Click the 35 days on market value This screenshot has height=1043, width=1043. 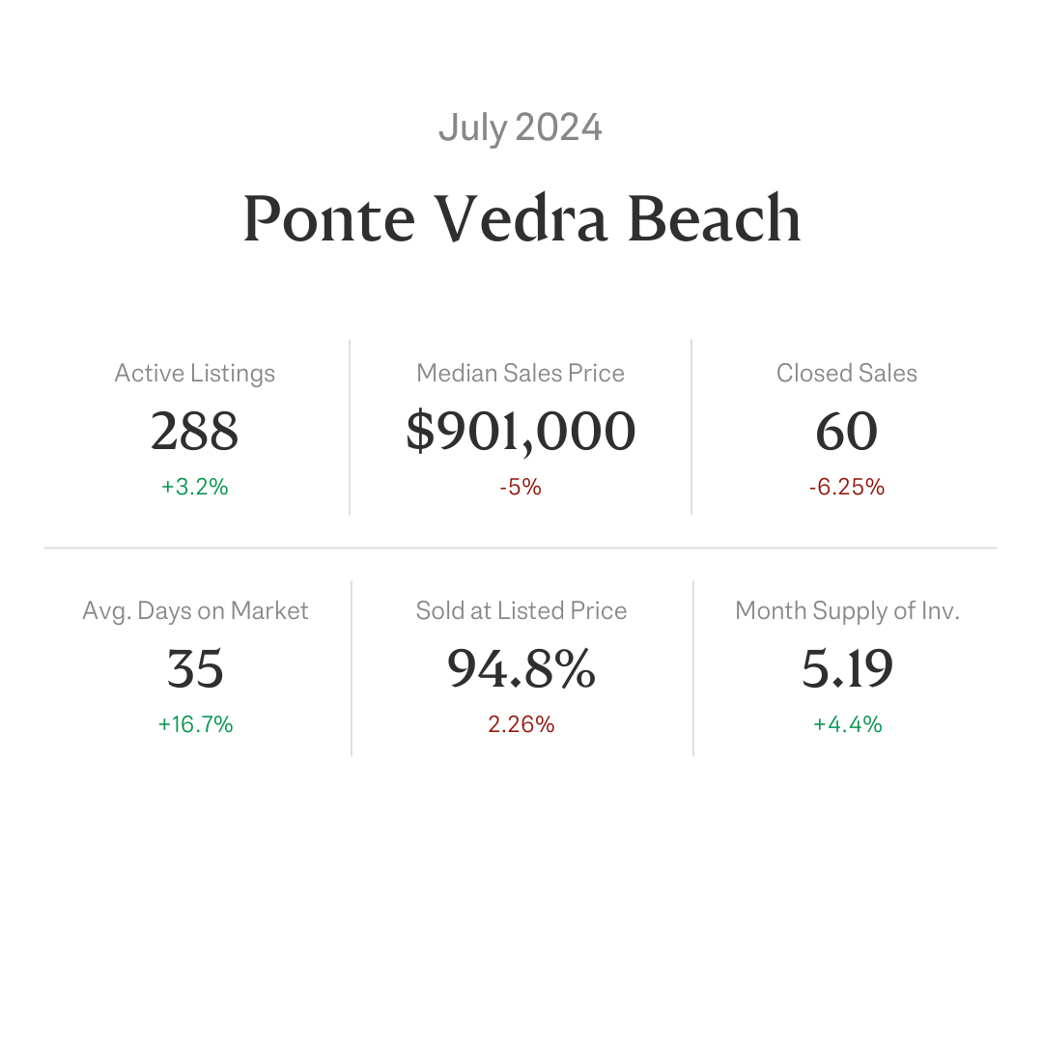pyautogui.click(x=195, y=668)
